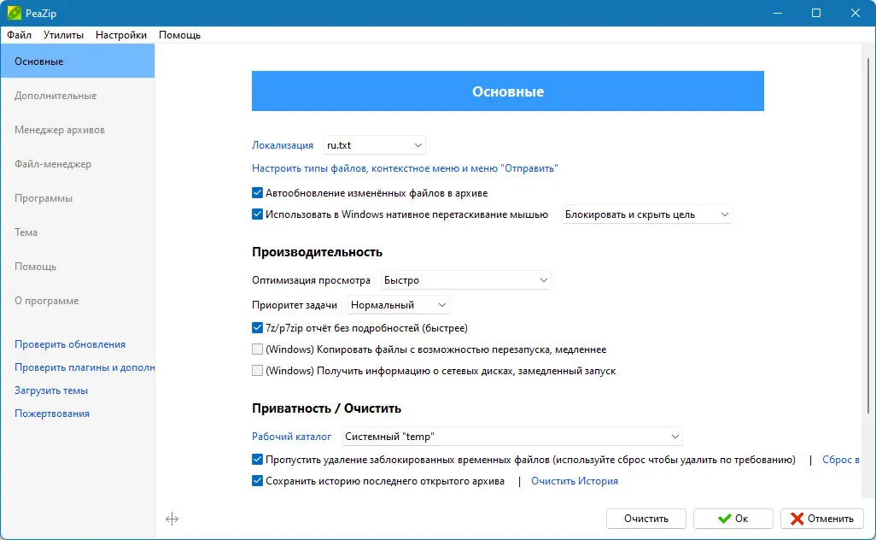Confirm settings with the Ok button
Image resolution: width=876 pixels, height=540 pixels.
pyautogui.click(x=733, y=519)
